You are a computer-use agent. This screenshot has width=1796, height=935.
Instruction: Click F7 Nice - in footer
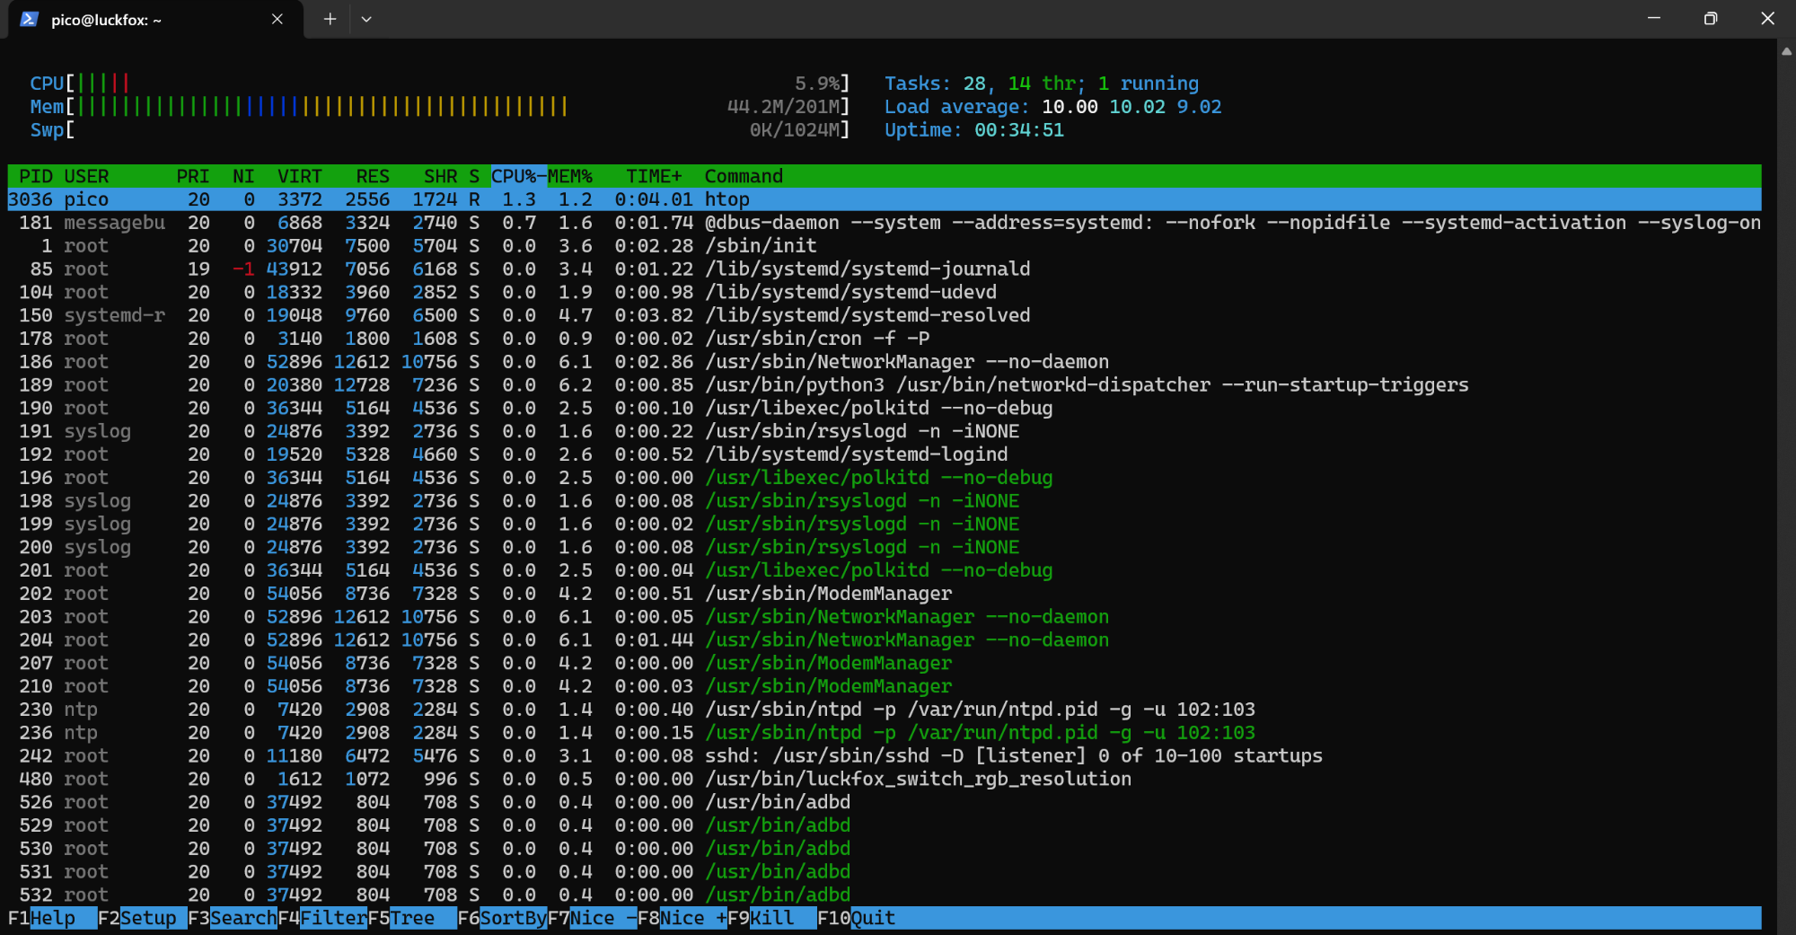(592, 918)
